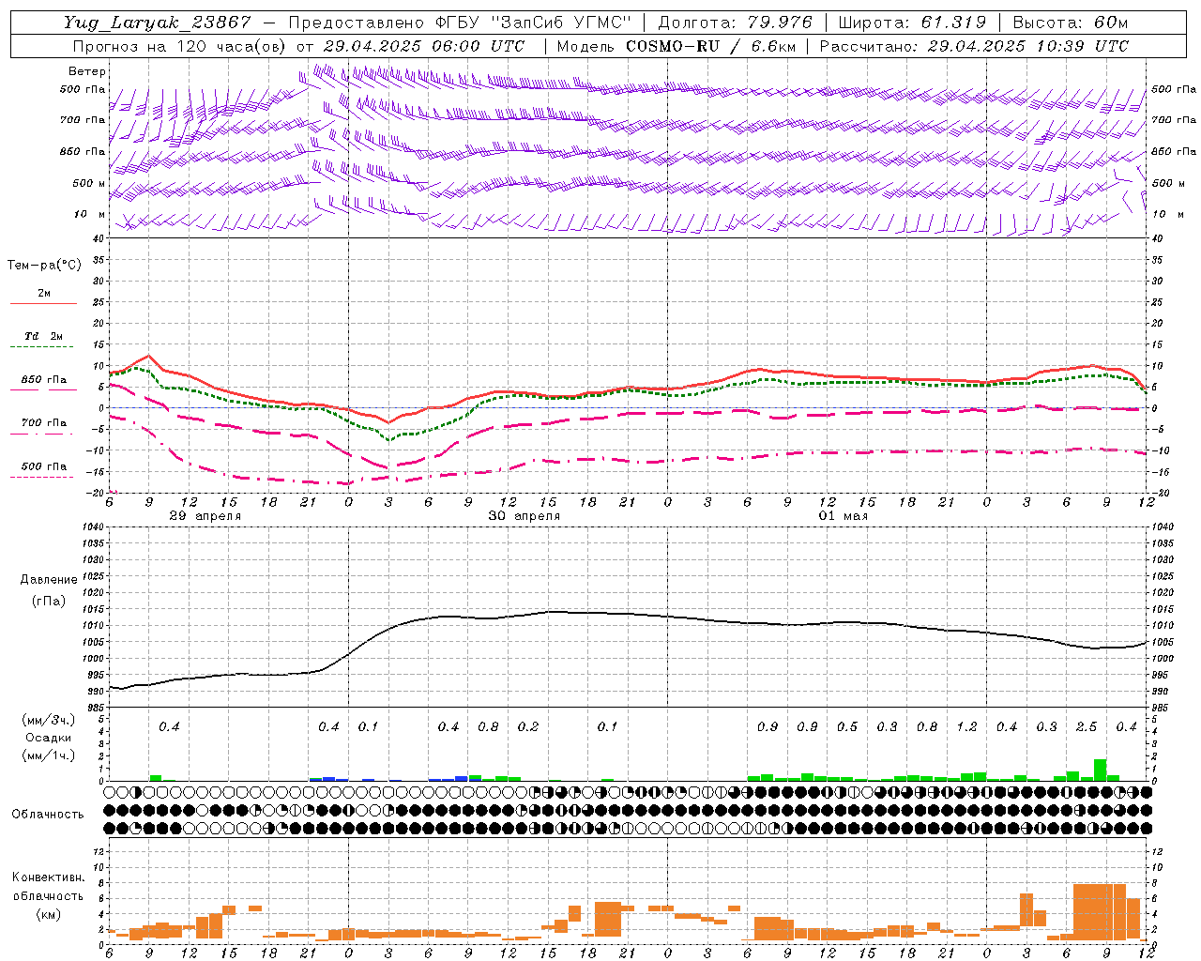The height and width of the screenshot is (961, 1201).
Task: Select the 'Модель COSMO-RU / 6.6км' label
Action: pos(676,46)
